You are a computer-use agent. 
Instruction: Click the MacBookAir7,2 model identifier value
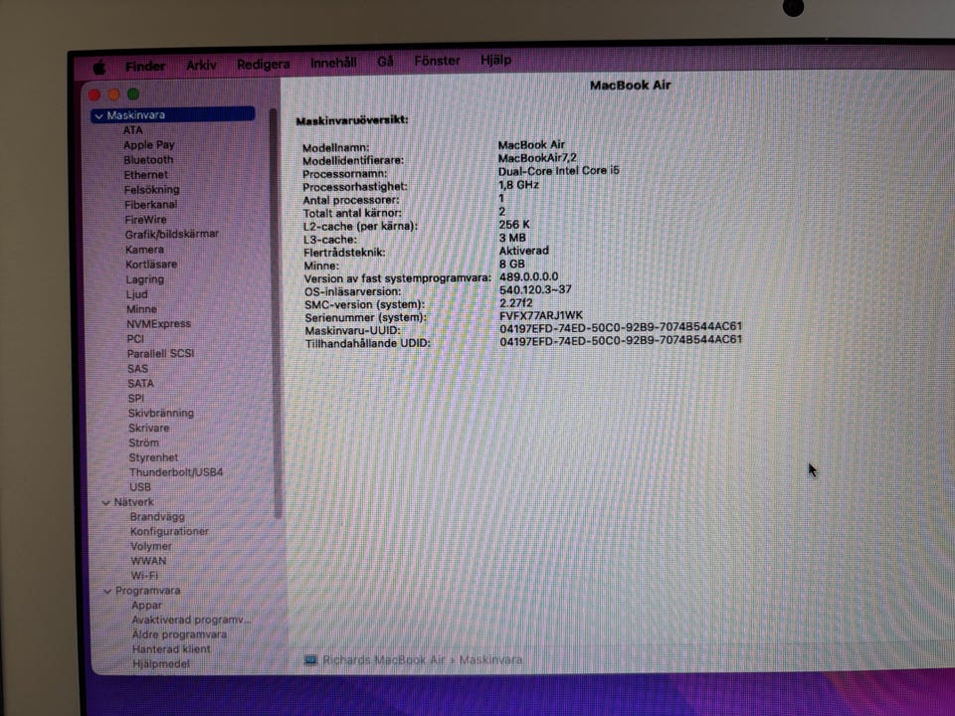[536, 158]
